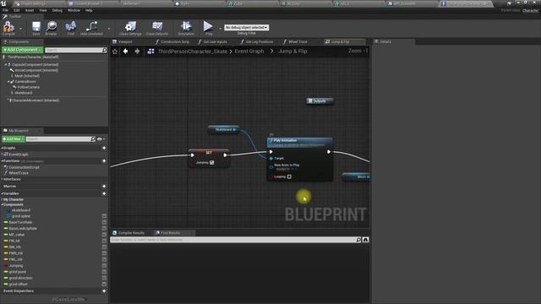Add new macro with Macros plus icon
Screen dimensions: 541x304
pos(104,186)
